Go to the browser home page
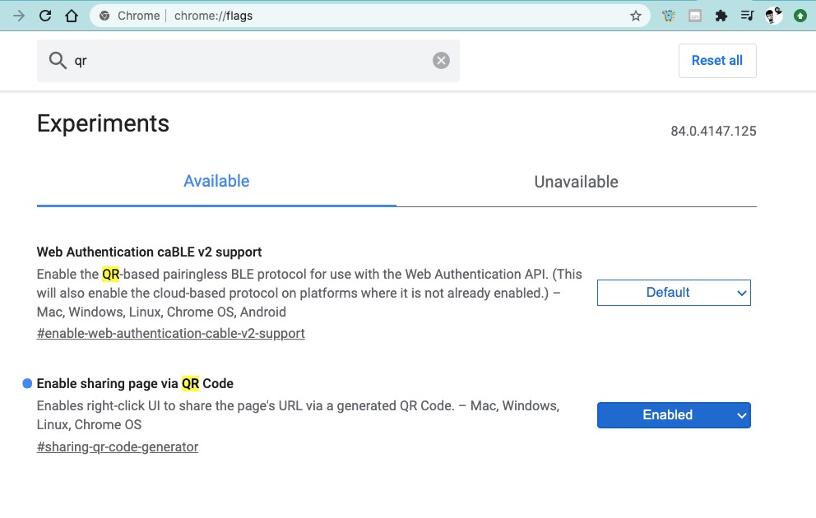Image resolution: width=816 pixels, height=518 pixels. coord(72,16)
